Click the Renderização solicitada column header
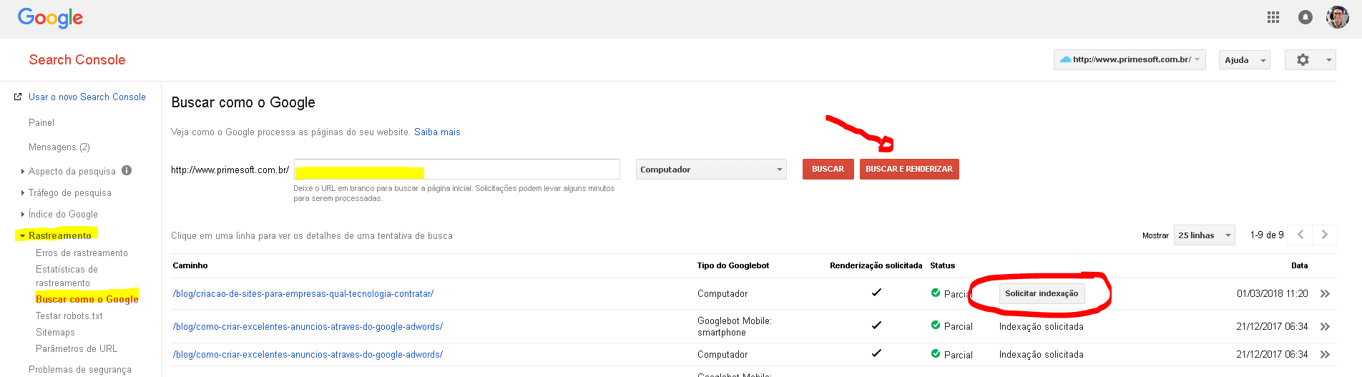Viewport: 1362px width, 377px height. 876,265
